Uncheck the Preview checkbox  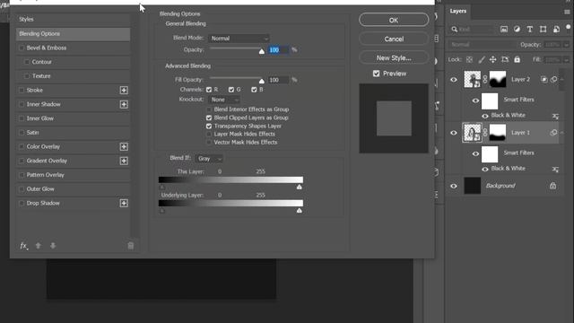[377, 74]
